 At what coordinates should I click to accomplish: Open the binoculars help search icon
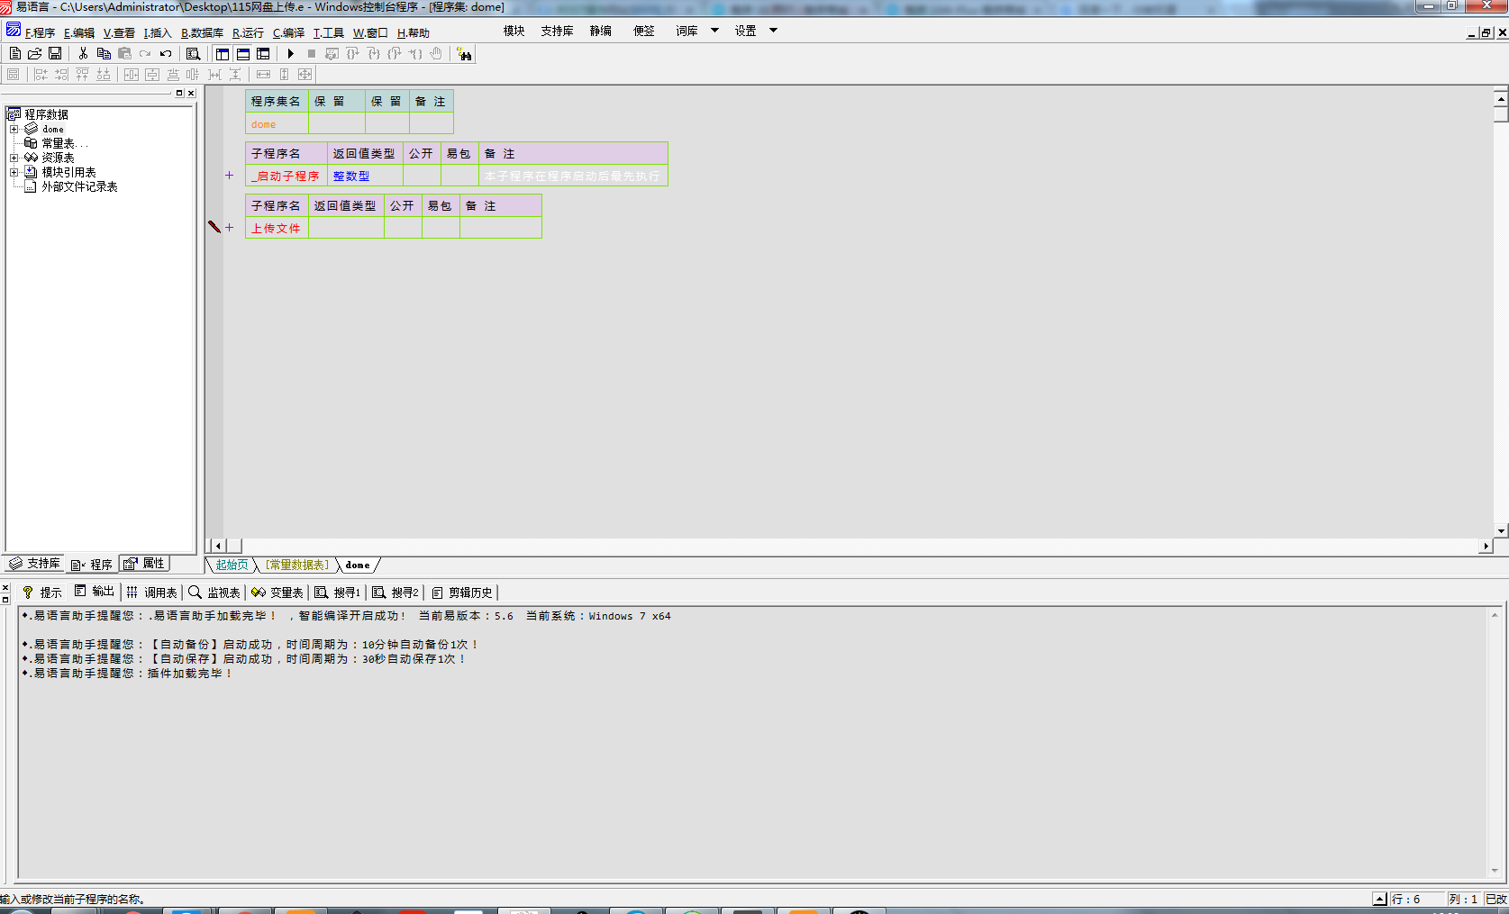click(464, 54)
